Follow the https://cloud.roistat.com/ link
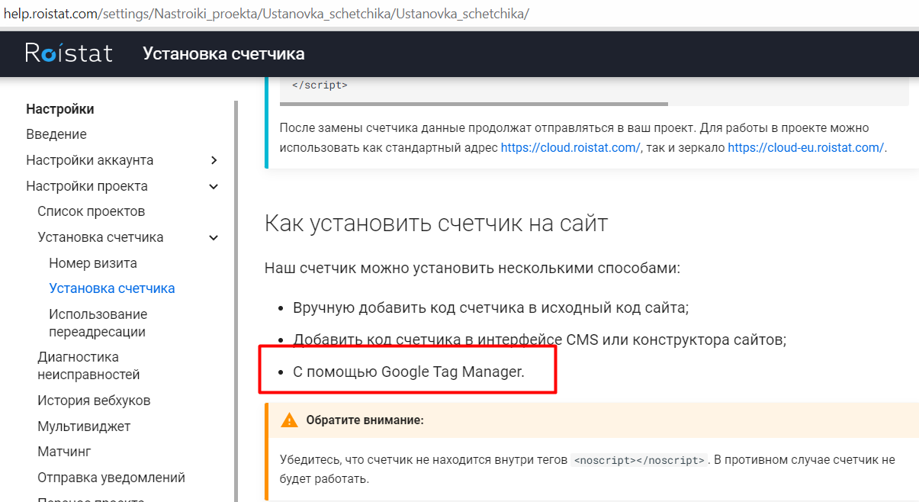This screenshot has height=502, width=919. [570, 148]
